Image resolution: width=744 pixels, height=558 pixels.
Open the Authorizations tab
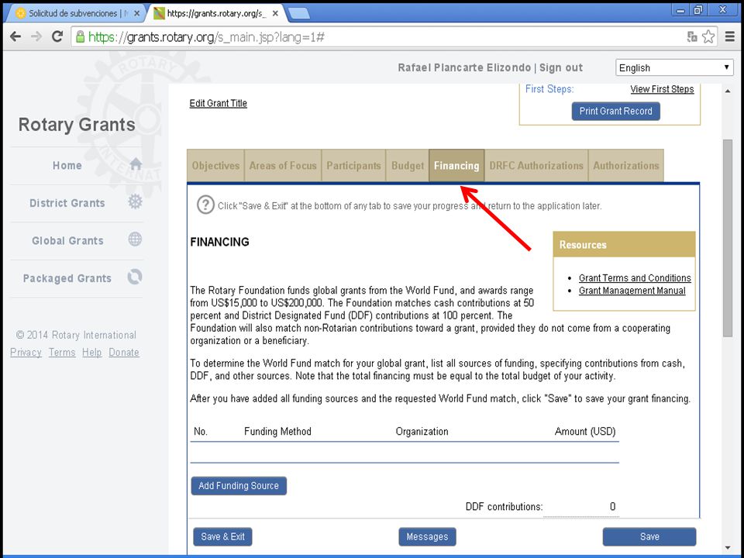tap(626, 166)
